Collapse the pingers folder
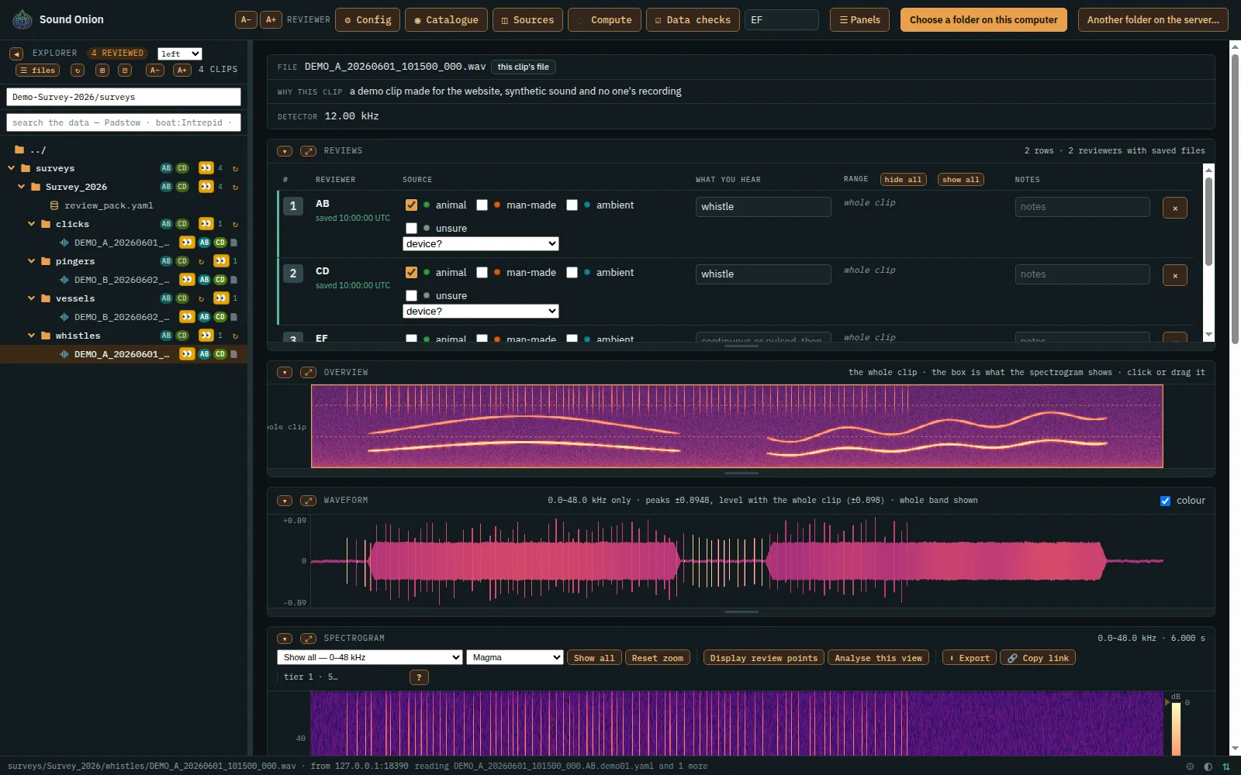 pos(32,261)
